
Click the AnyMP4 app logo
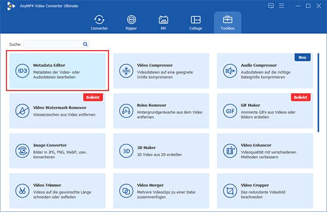click(11, 6)
